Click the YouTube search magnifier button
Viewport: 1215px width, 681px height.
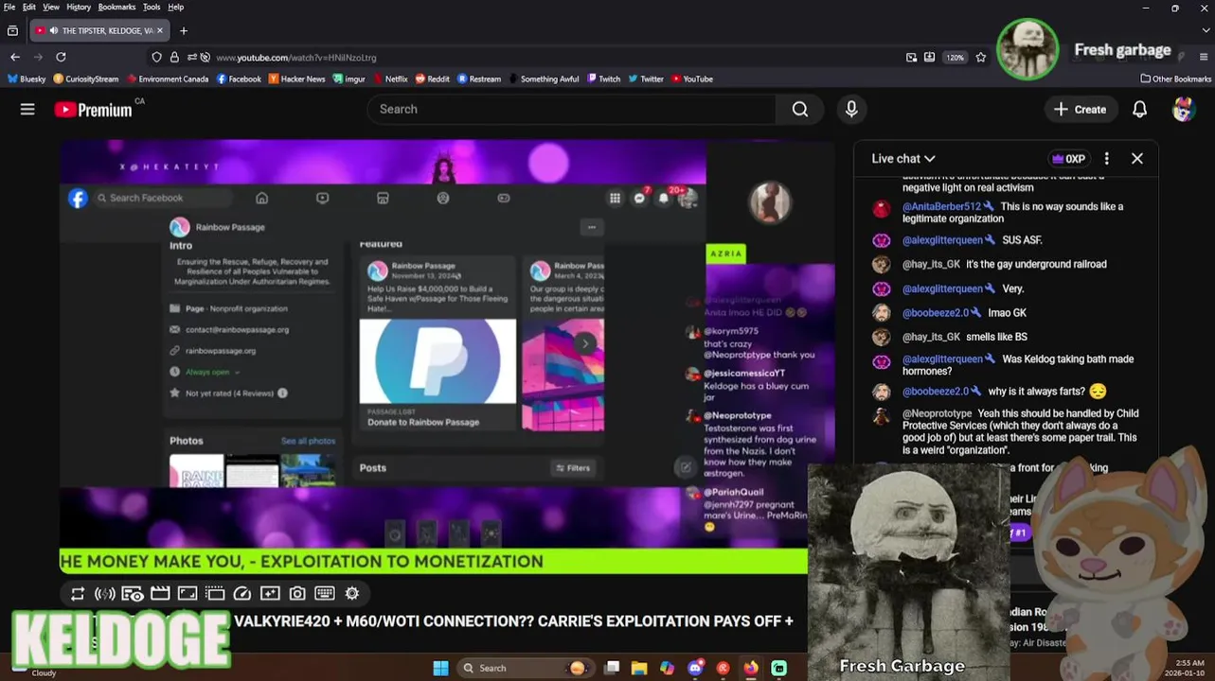pyautogui.click(x=800, y=110)
